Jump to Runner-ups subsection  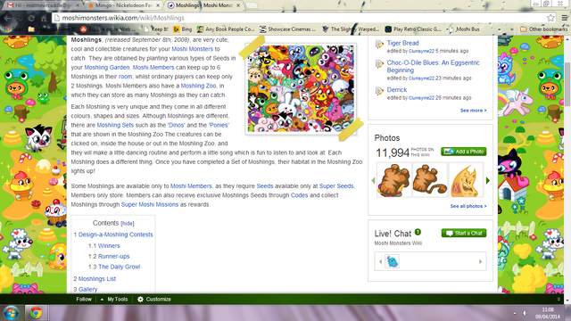click(113, 257)
